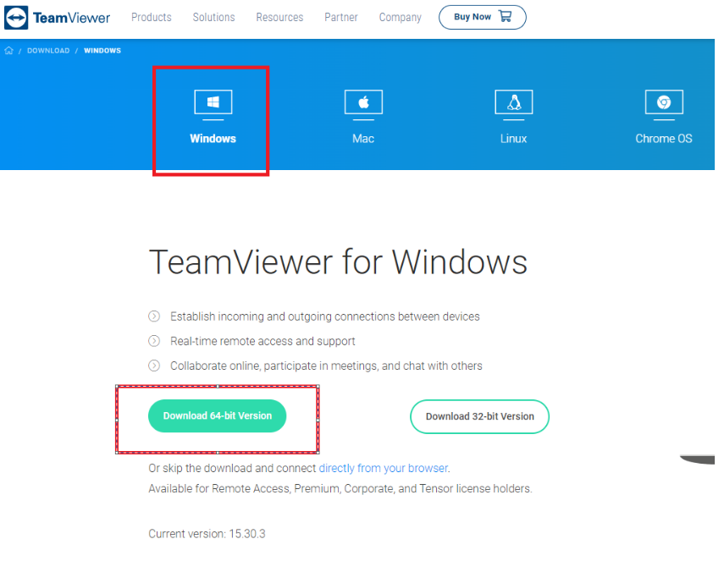Expand the incoming and outgoing connections bullet
This screenshot has height=561, width=724.
154,316
